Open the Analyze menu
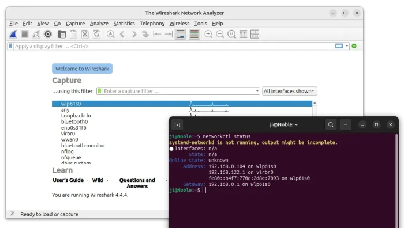The width and height of the screenshot is (404, 228). [x=99, y=24]
